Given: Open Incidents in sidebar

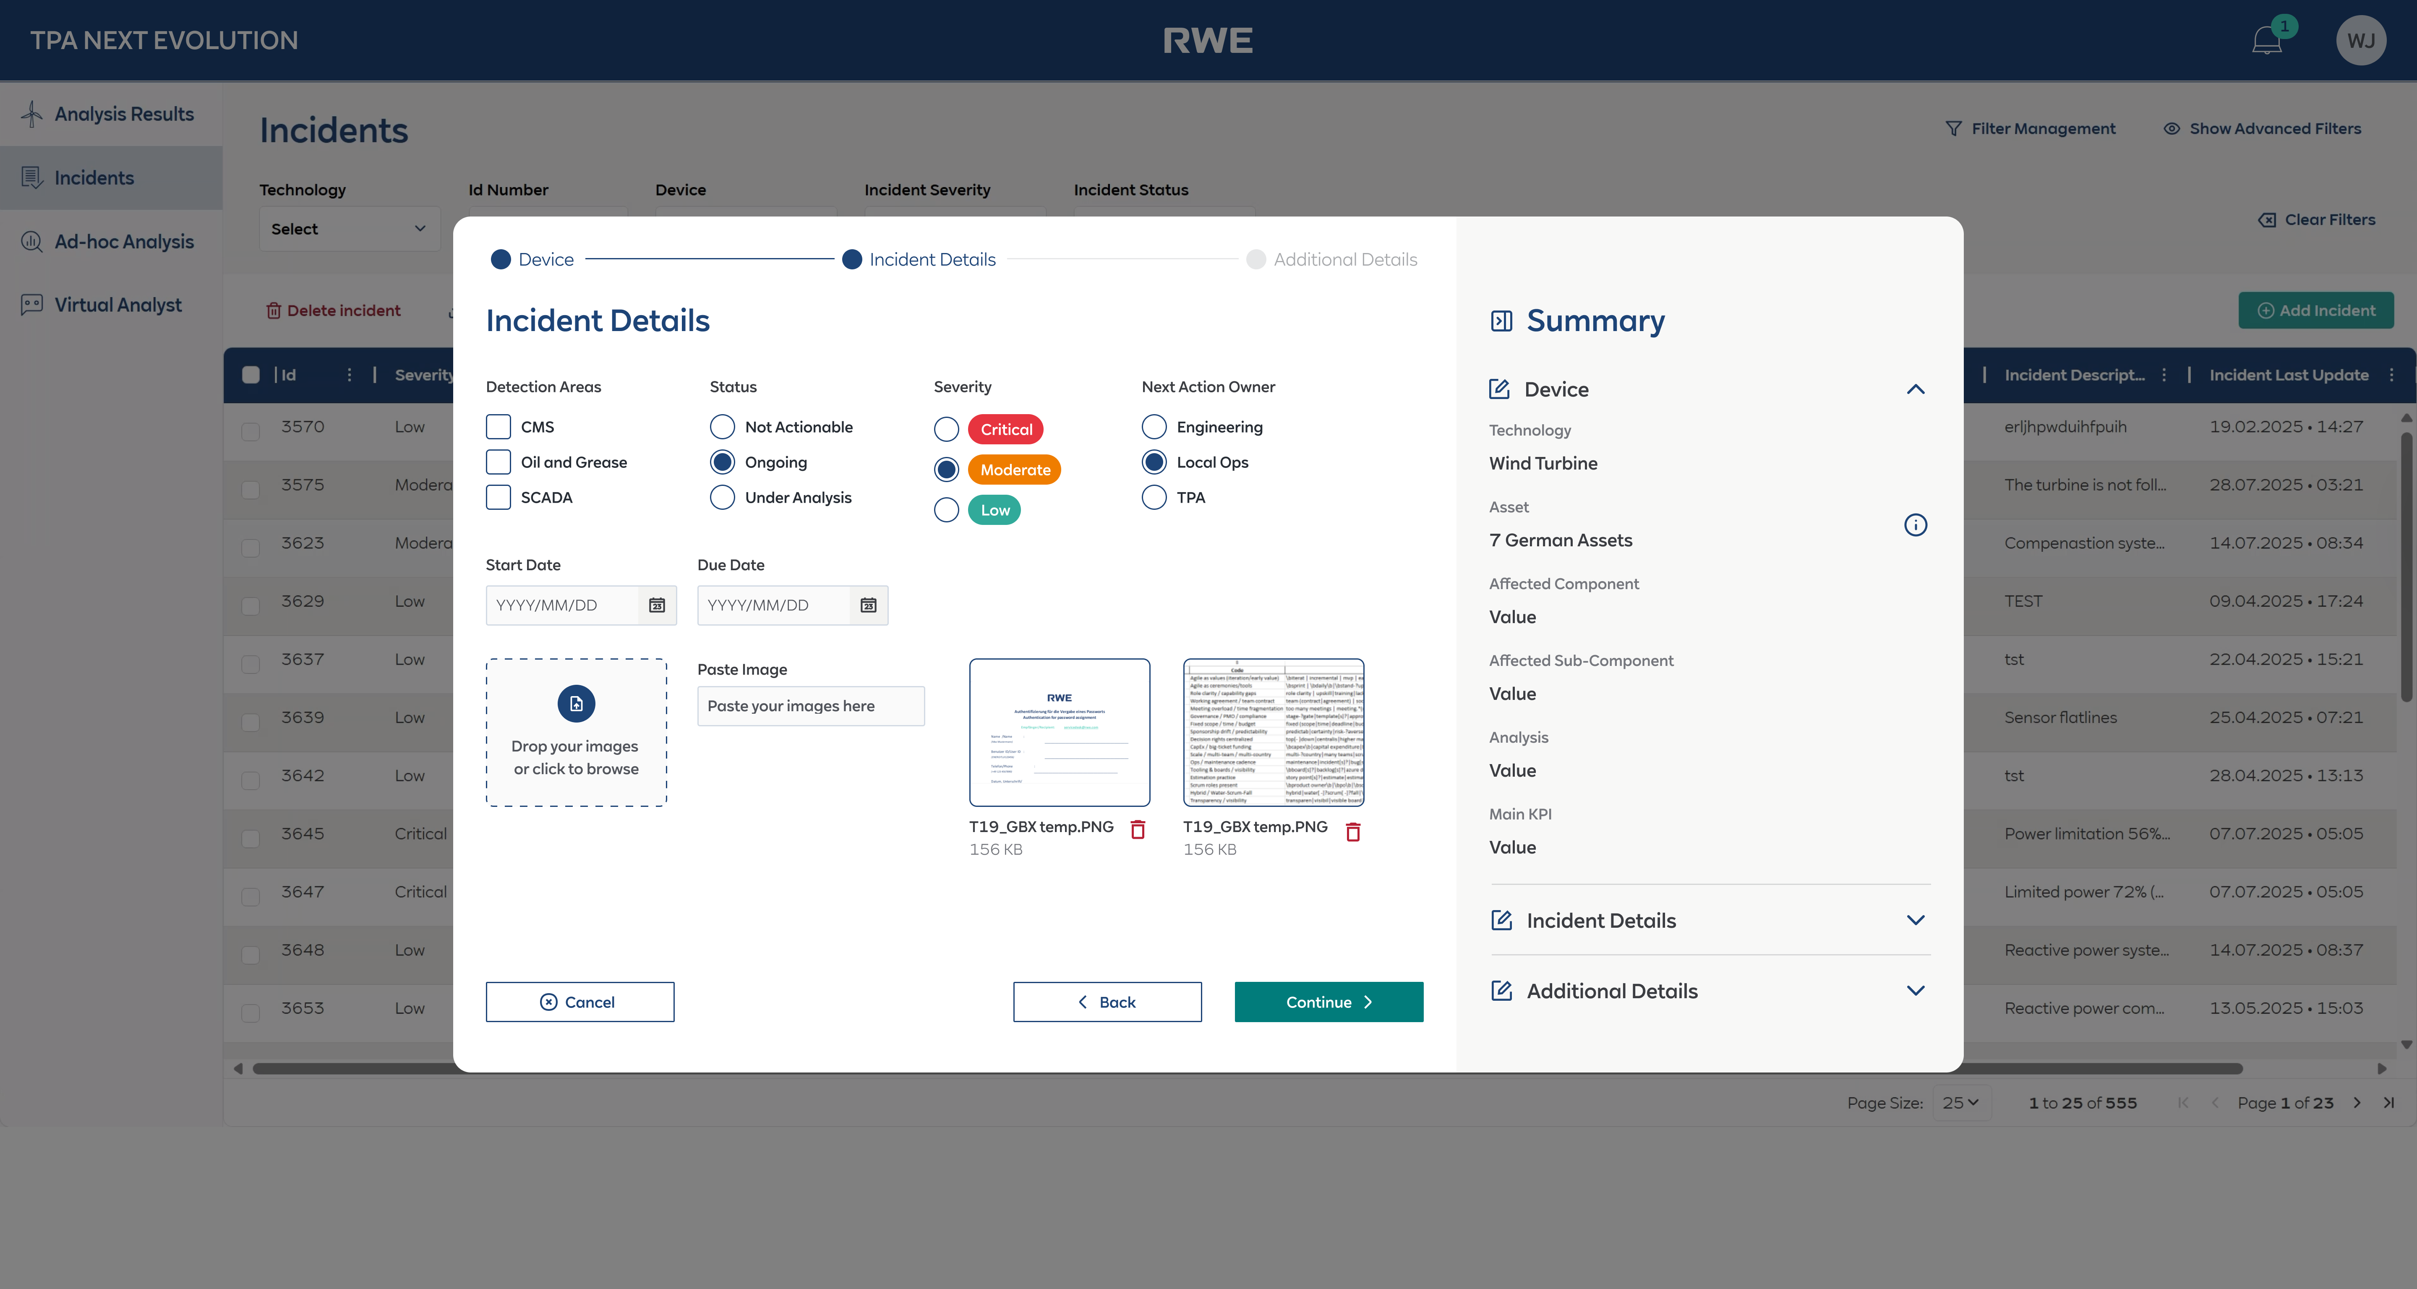Looking at the screenshot, I should click(111, 177).
